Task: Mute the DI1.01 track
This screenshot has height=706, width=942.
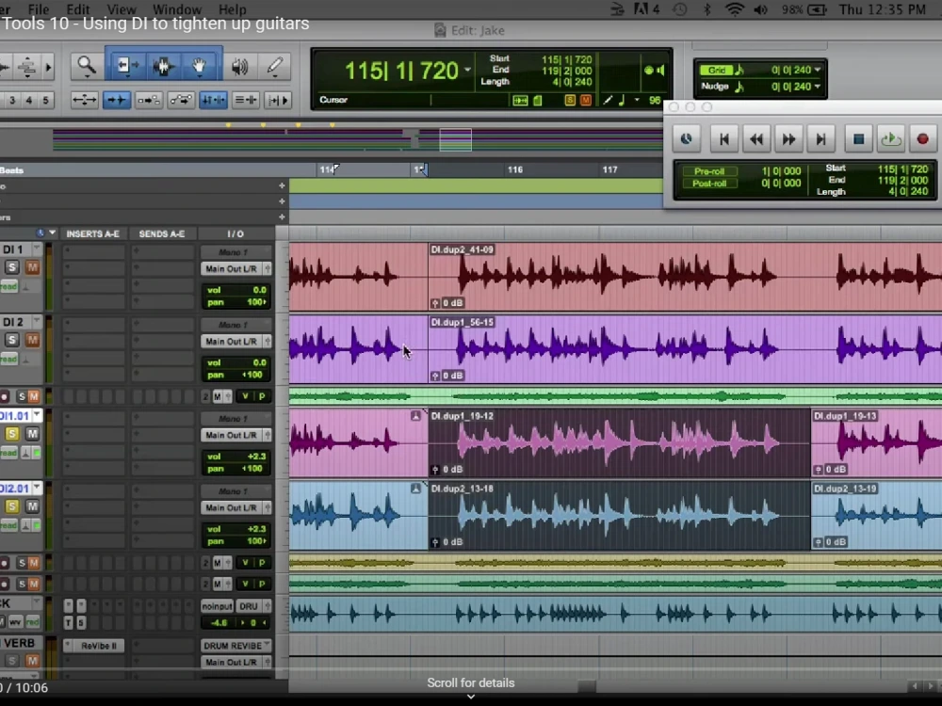Action: click(32, 433)
